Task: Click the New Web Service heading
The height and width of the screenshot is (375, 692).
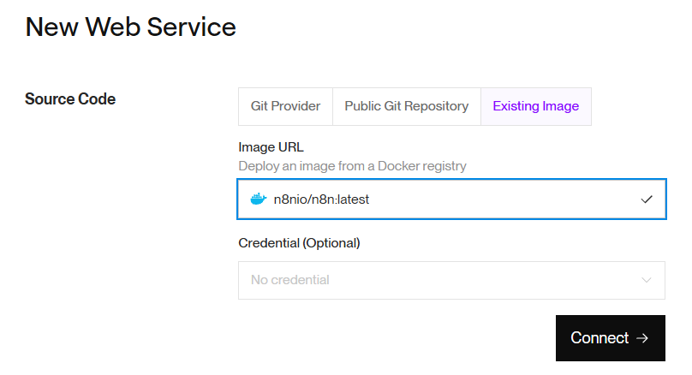Action: pyautogui.click(x=130, y=27)
